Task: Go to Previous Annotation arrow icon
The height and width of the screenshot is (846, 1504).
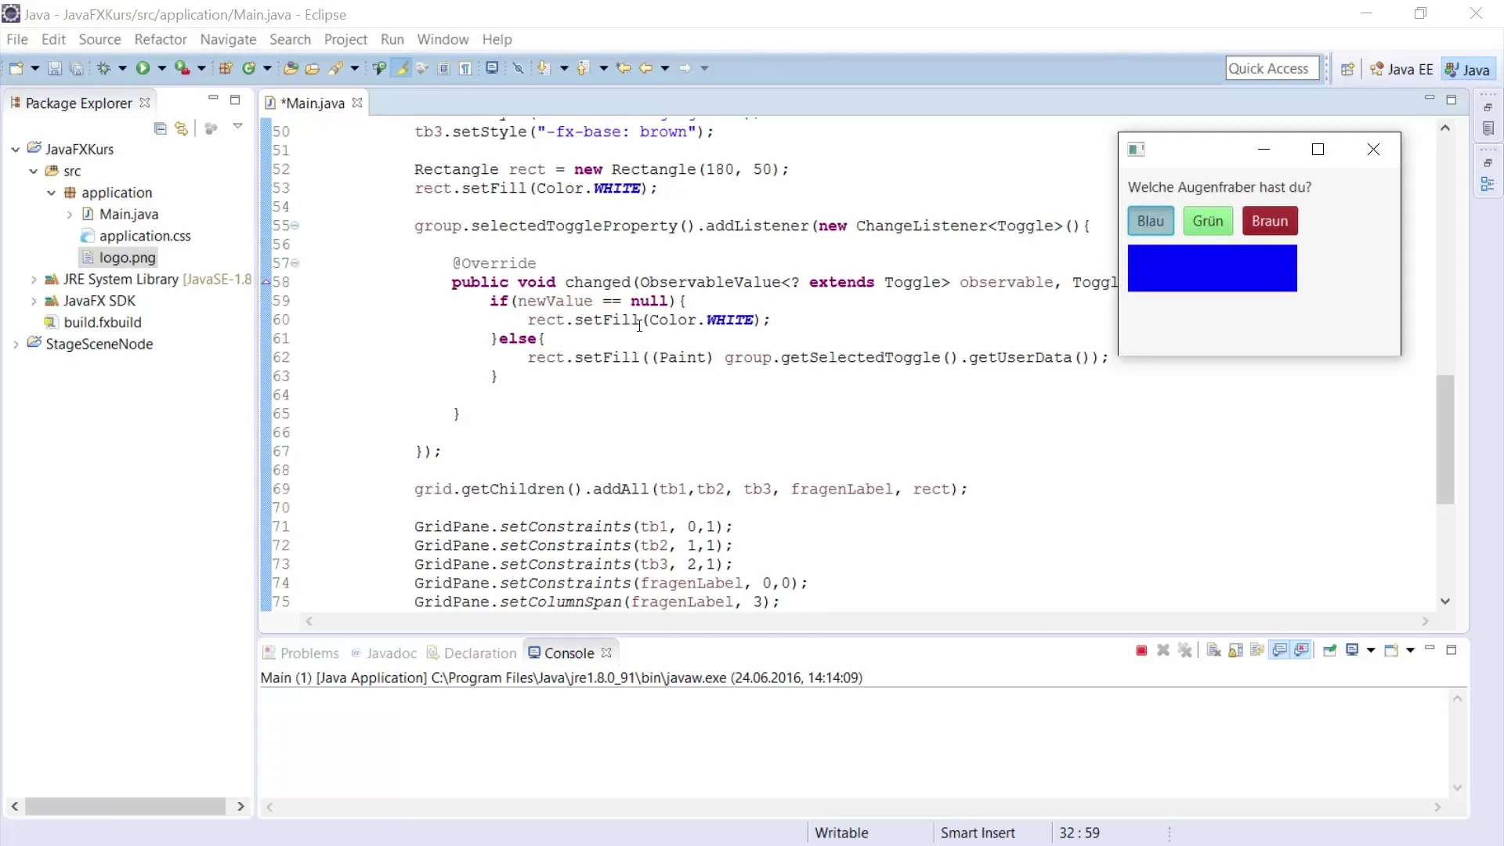Action: pyautogui.click(x=582, y=68)
